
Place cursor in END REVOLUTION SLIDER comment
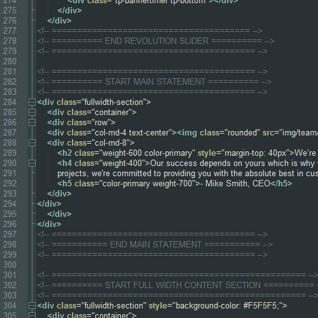click(x=156, y=41)
